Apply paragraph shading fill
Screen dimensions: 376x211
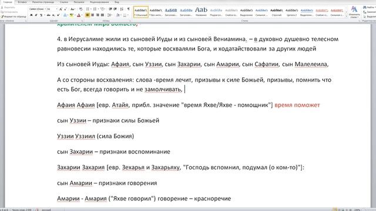117,15
